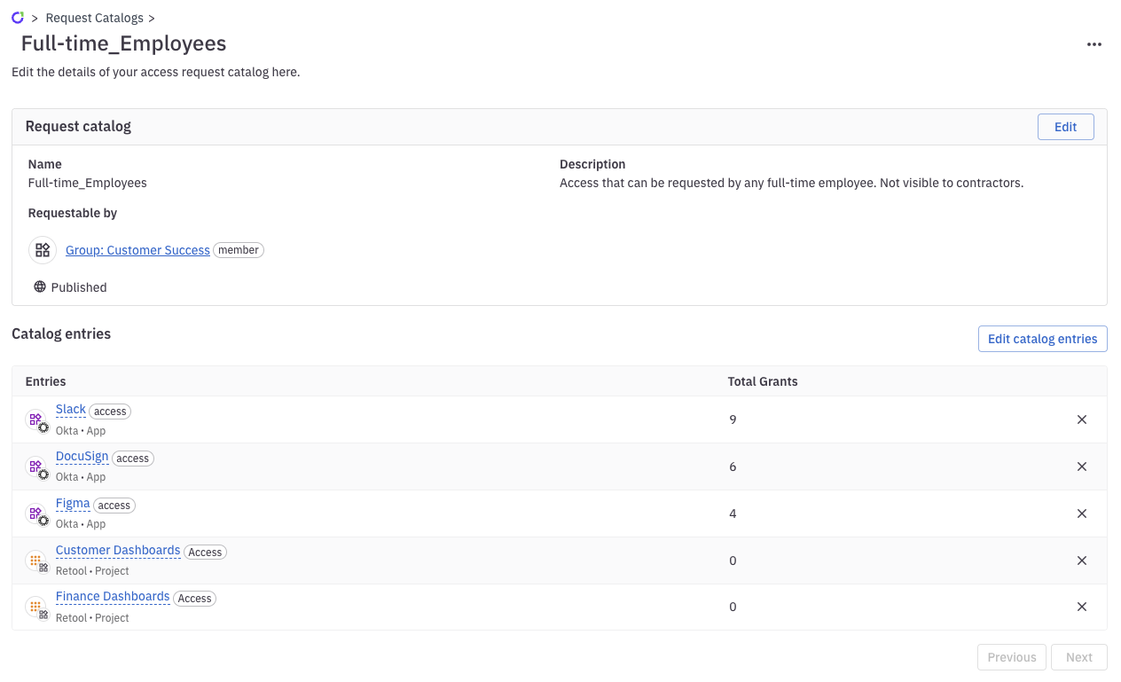Click the Previous pagination button
Image resolution: width=1121 pixels, height=682 pixels.
coord(1011,657)
